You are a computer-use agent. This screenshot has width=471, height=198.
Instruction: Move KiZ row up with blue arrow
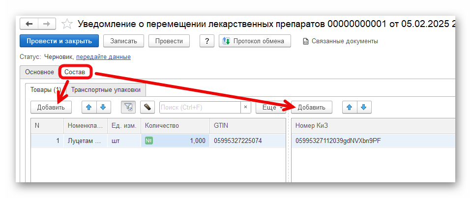[350, 108]
